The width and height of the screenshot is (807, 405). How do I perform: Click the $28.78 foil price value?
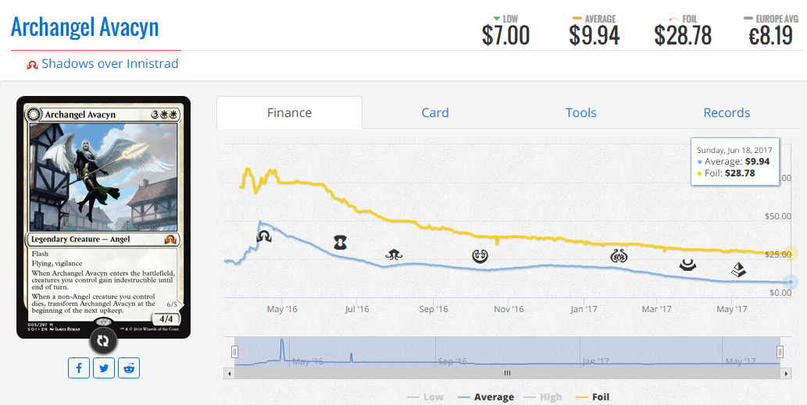point(683,35)
